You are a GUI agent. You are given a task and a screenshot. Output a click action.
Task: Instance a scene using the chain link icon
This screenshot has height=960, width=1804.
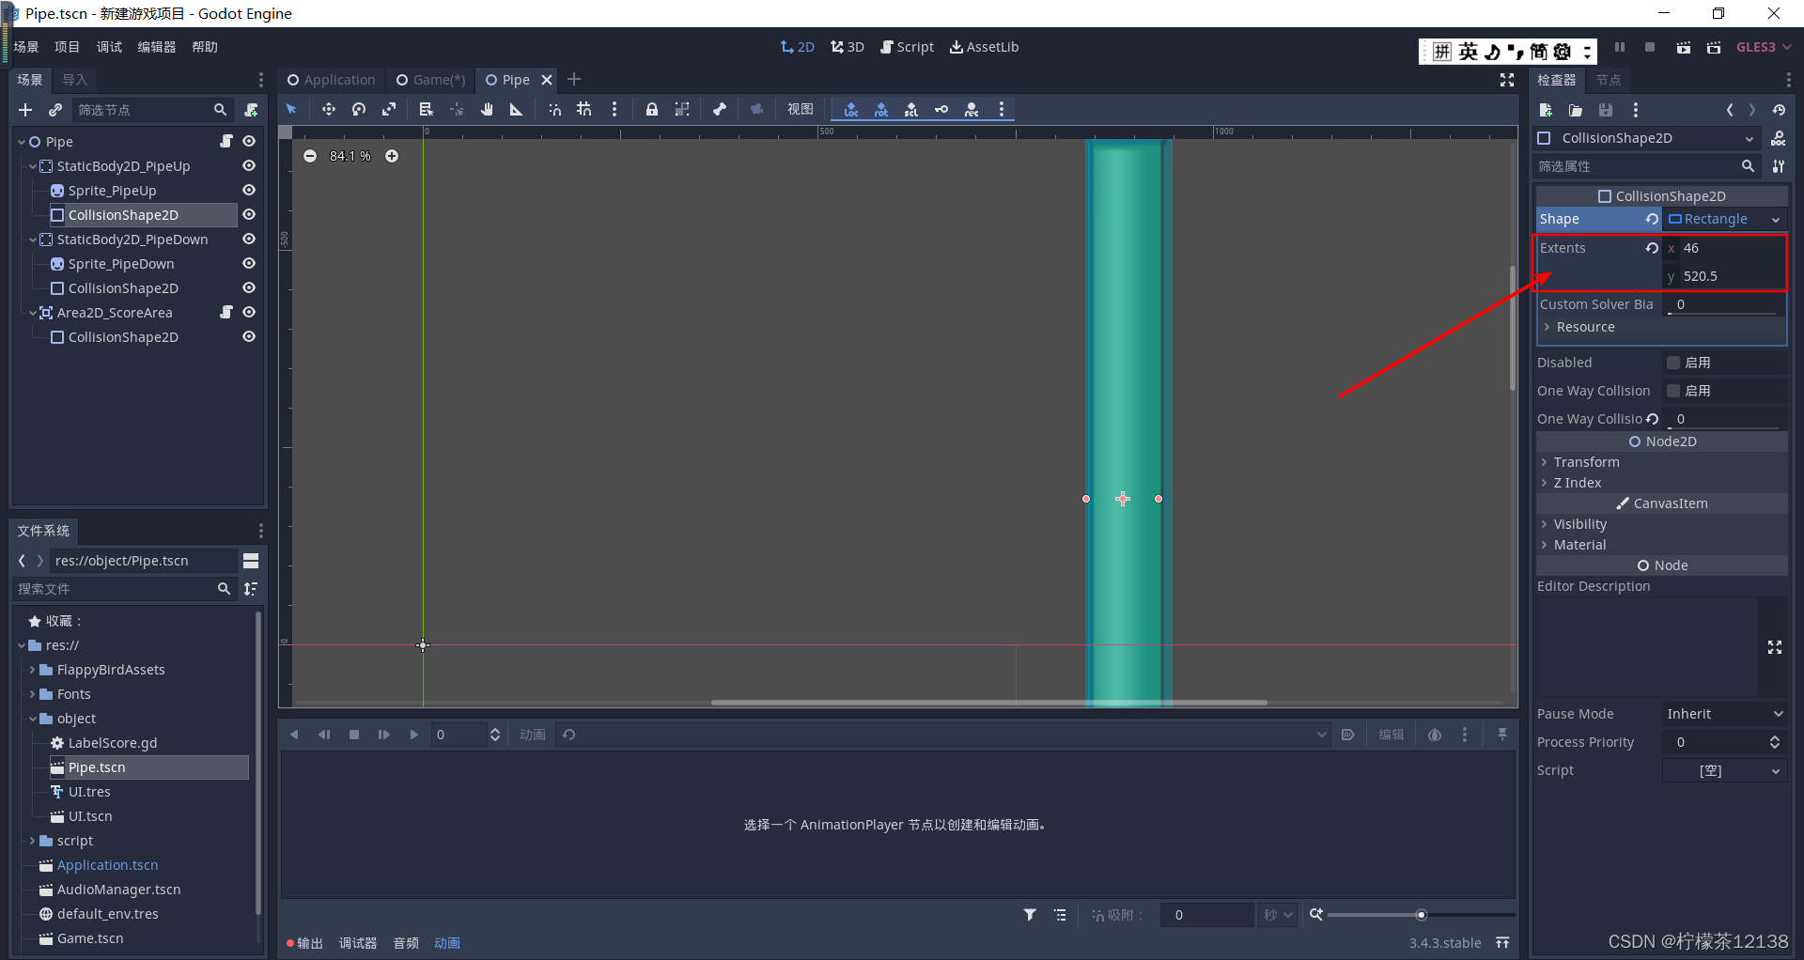(x=55, y=110)
